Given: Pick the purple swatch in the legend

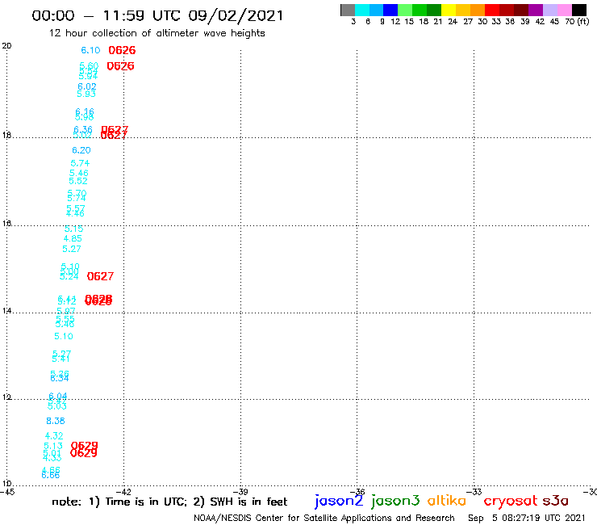Looking at the screenshot, I should pyautogui.click(x=536, y=10).
